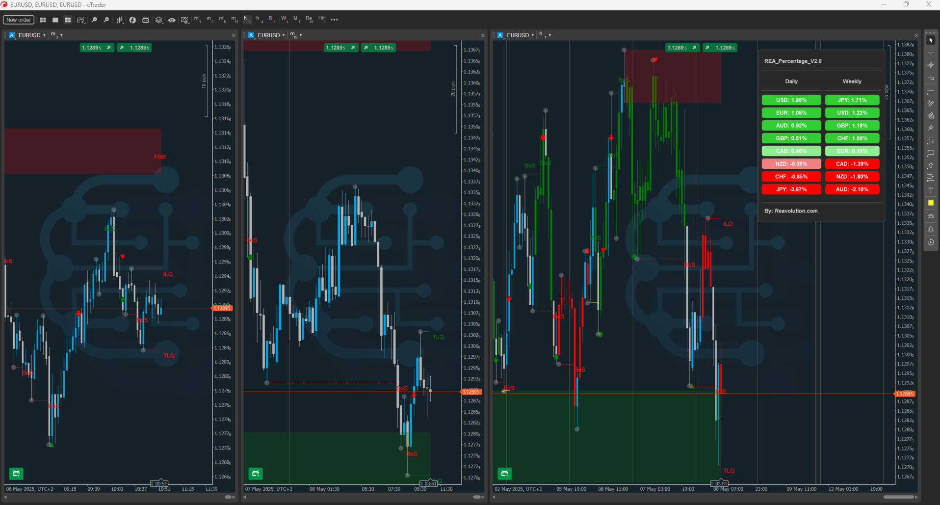940x505 pixels.
Task: Select the cursor pointer tool
Action: tap(931, 40)
